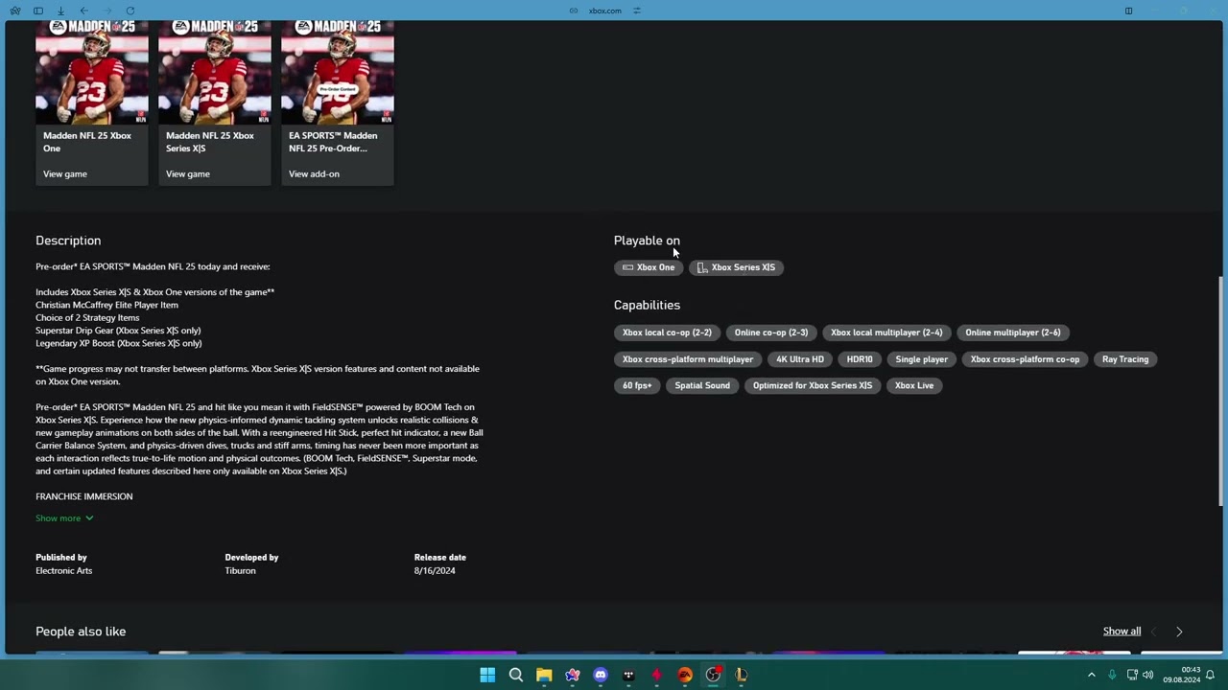
Task: Select the Xbox One platform chip
Action: pyautogui.click(x=649, y=267)
